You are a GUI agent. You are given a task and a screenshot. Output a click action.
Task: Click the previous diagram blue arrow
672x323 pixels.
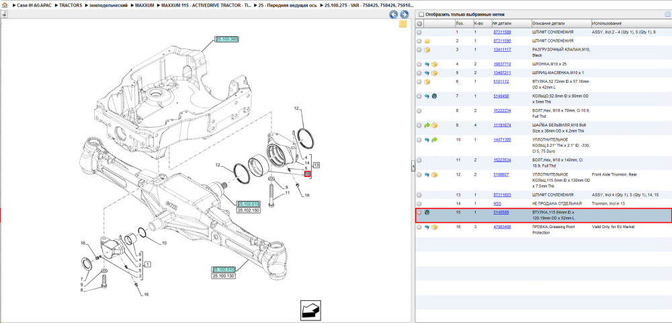point(393,15)
